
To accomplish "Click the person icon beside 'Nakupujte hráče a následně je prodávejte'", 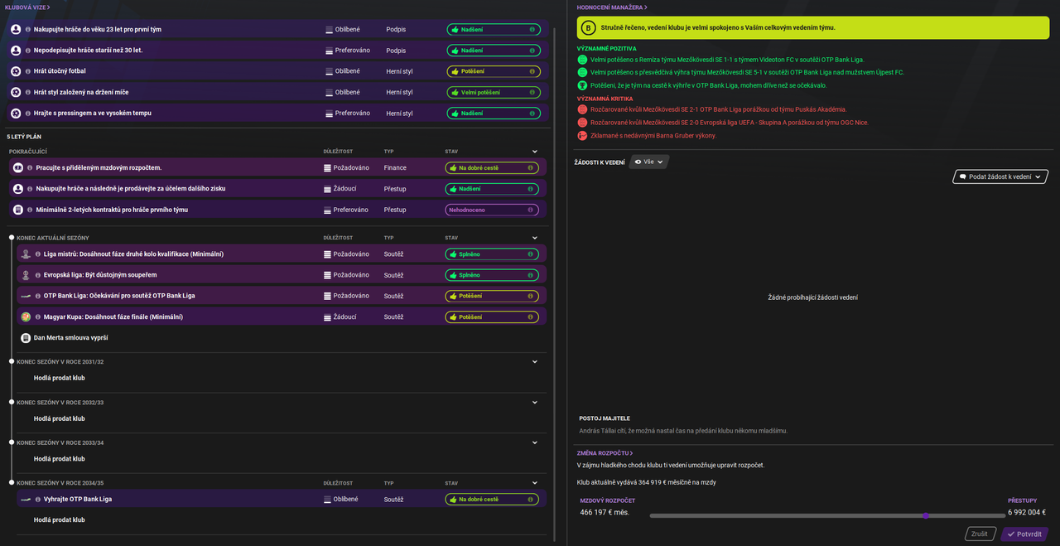I will pos(18,188).
